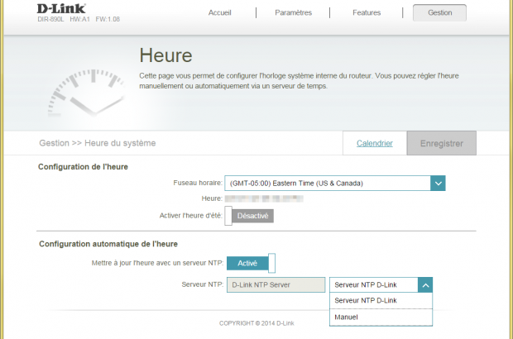Click the D-Link logo
Image resolution: width=513 pixels, height=339 pixels.
pos(61,9)
